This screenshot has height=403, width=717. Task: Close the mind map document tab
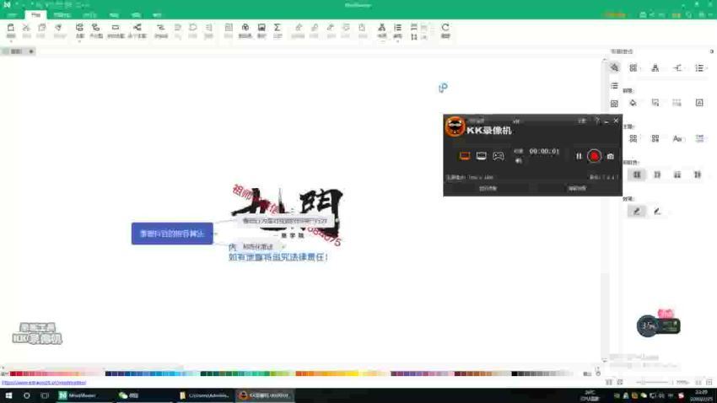31,51
